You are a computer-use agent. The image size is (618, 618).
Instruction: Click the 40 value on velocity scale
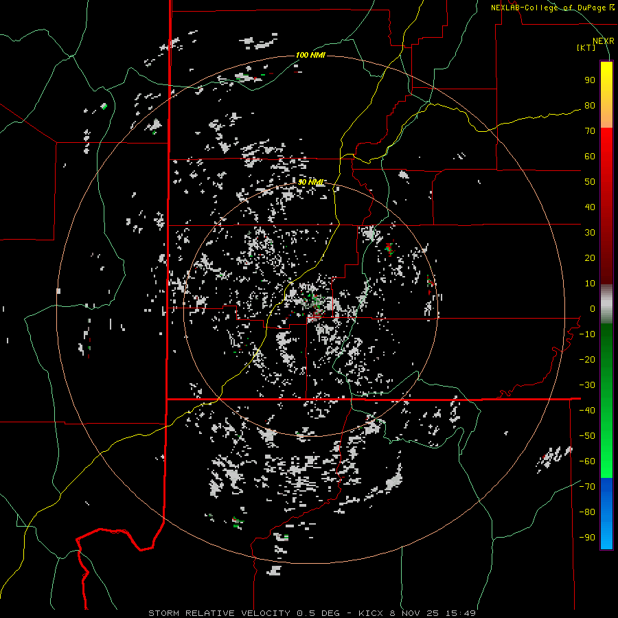[x=590, y=207]
